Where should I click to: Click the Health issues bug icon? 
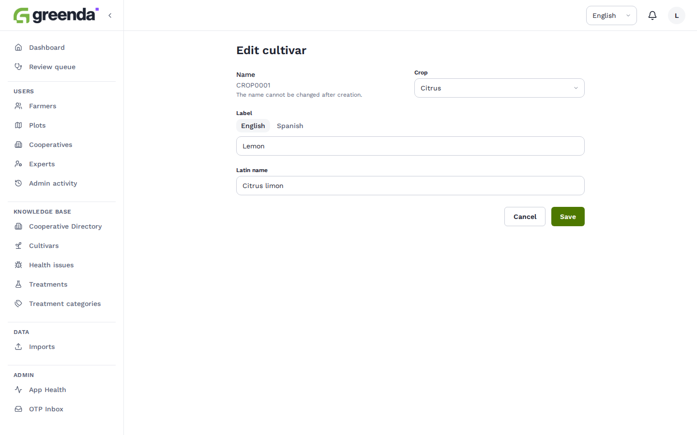click(18, 265)
